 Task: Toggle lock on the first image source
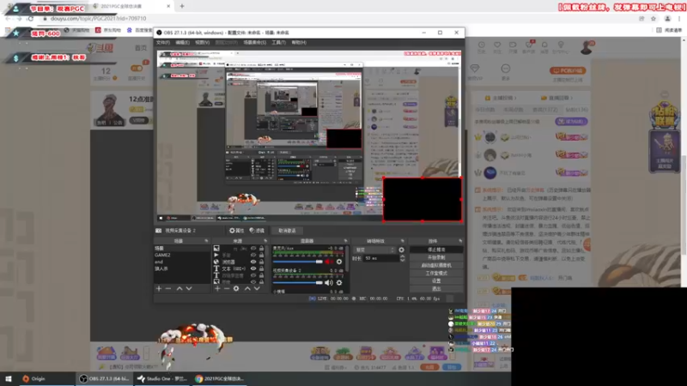click(x=262, y=248)
